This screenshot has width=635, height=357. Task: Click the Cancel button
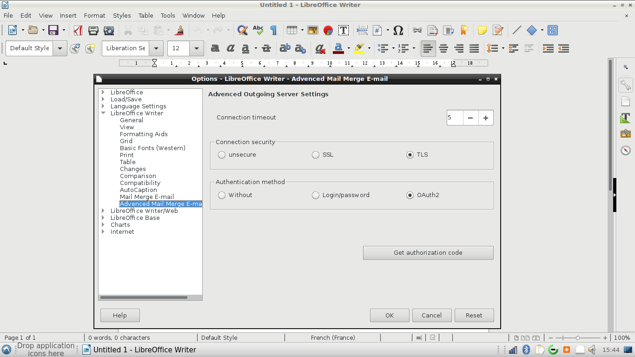click(x=431, y=315)
